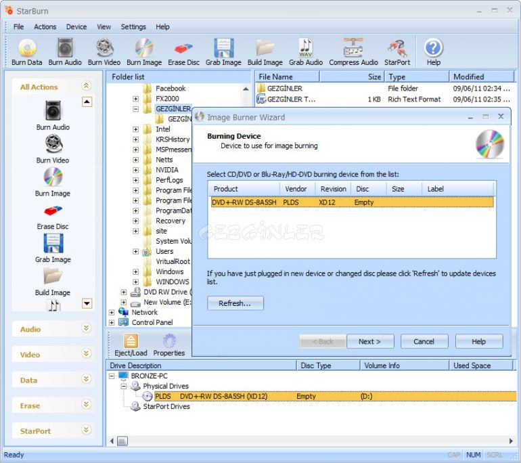Select the DVD+-RW DS-8A5SH device row
Viewport: 521px width, 463px height.
pos(353,202)
